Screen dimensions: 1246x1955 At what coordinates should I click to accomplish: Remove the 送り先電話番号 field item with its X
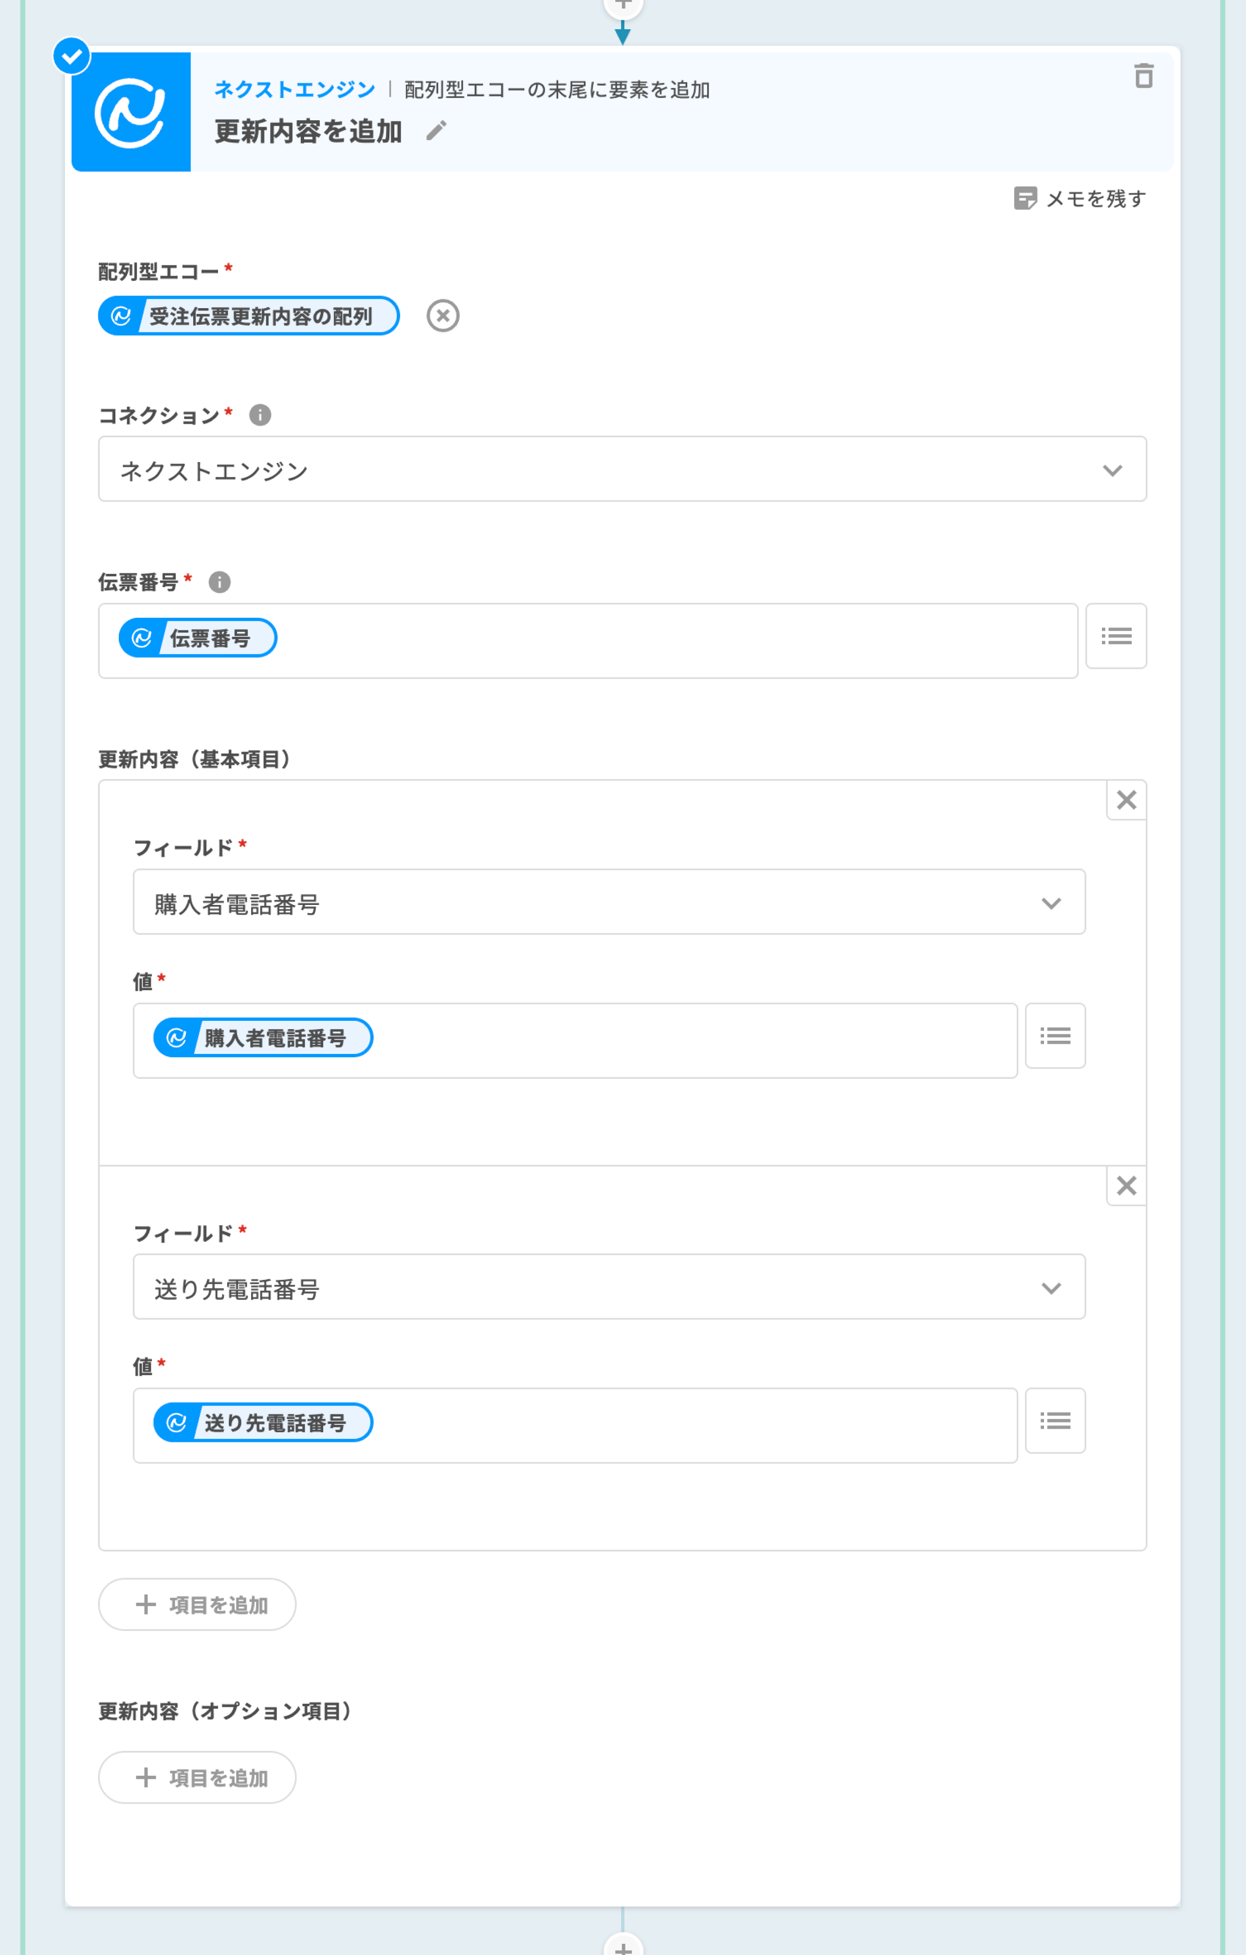[x=1126, y=1185]
